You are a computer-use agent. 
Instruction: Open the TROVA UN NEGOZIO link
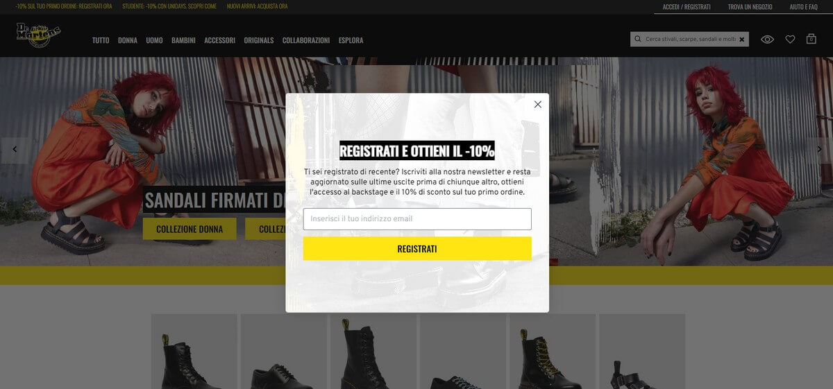point(750,6)
